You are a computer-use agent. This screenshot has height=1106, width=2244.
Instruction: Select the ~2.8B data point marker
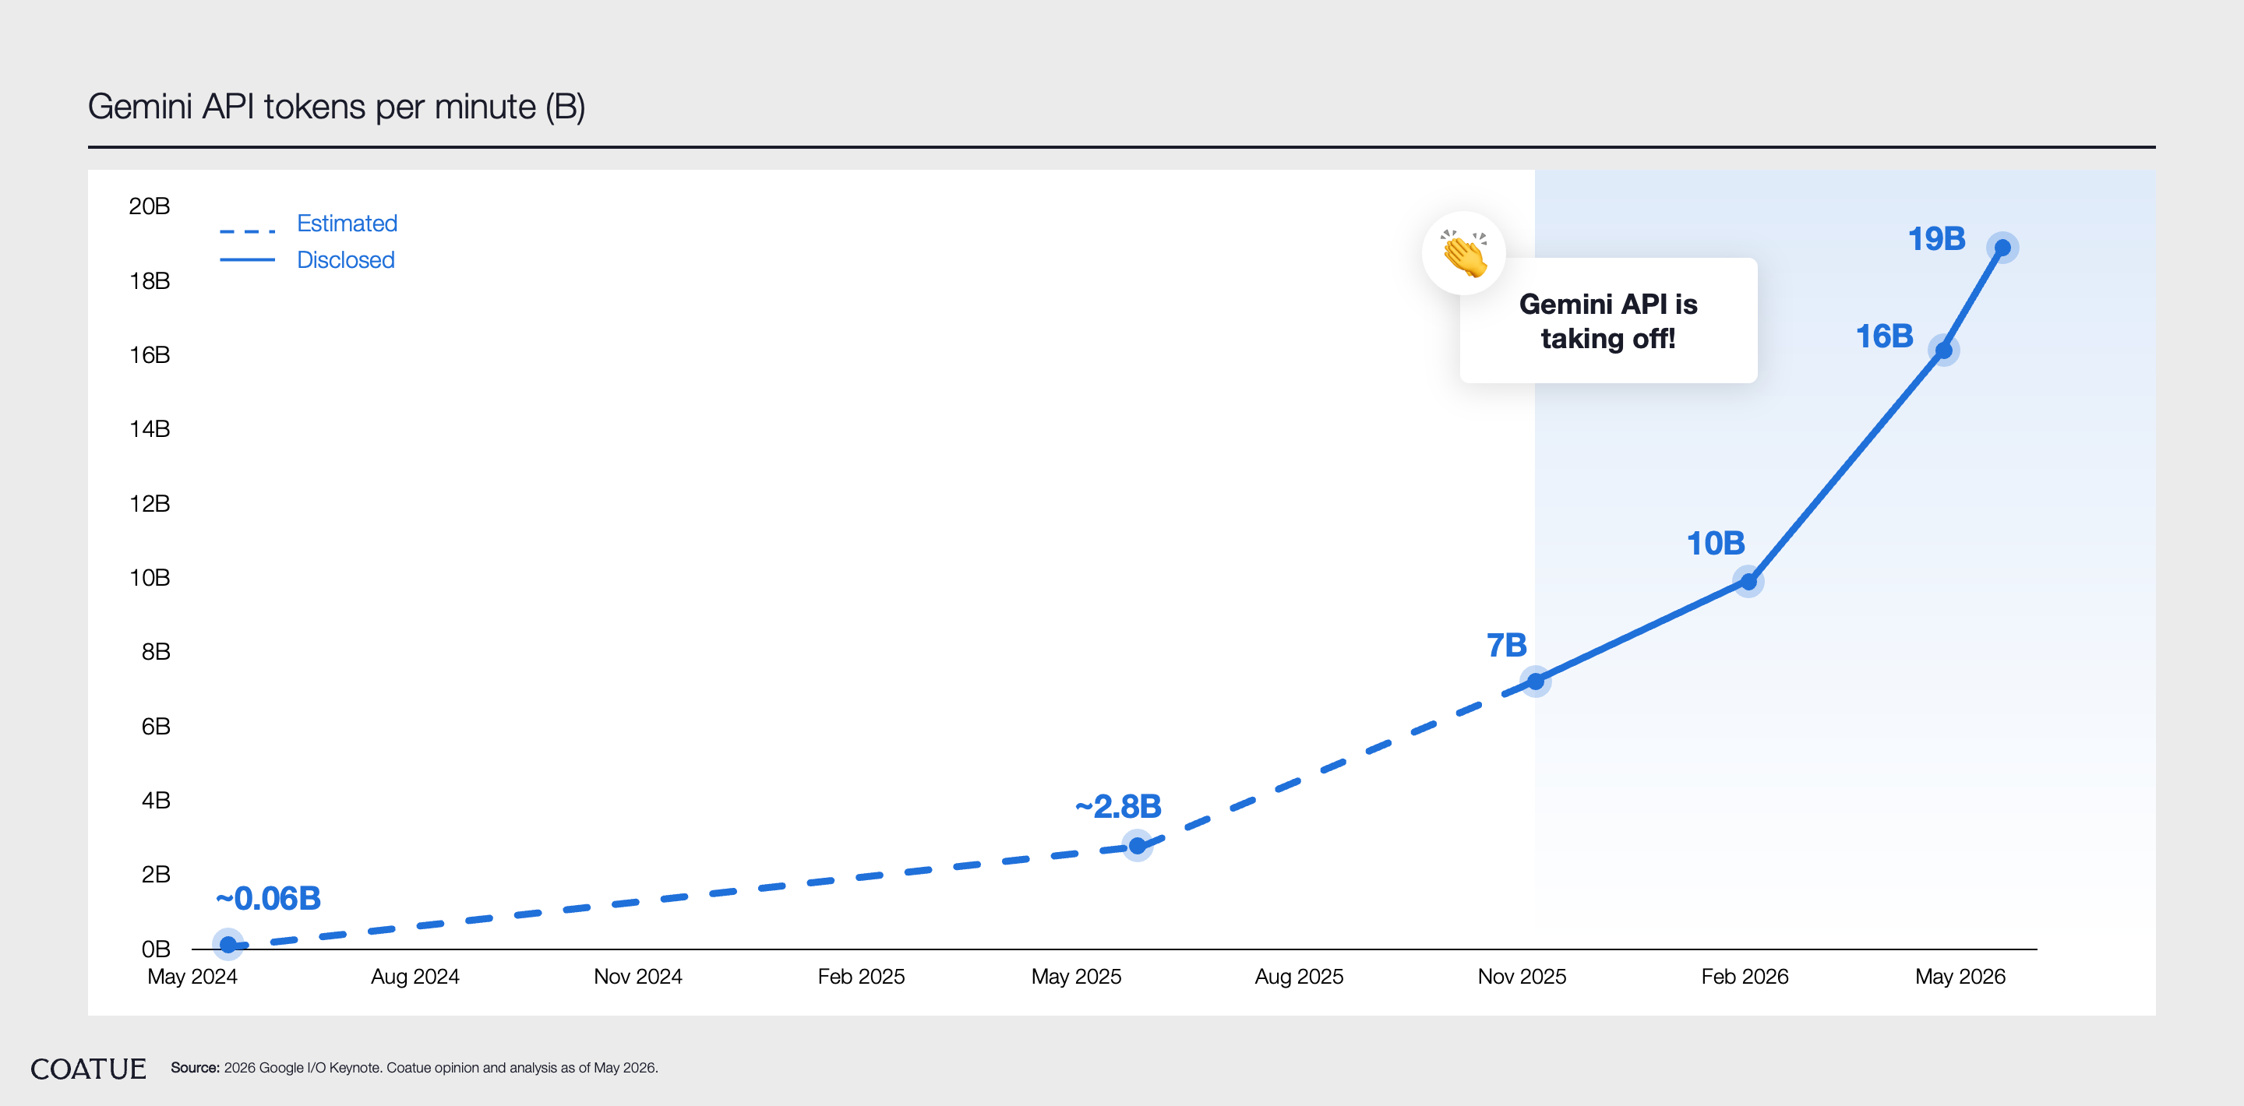tap(1138, 845)
